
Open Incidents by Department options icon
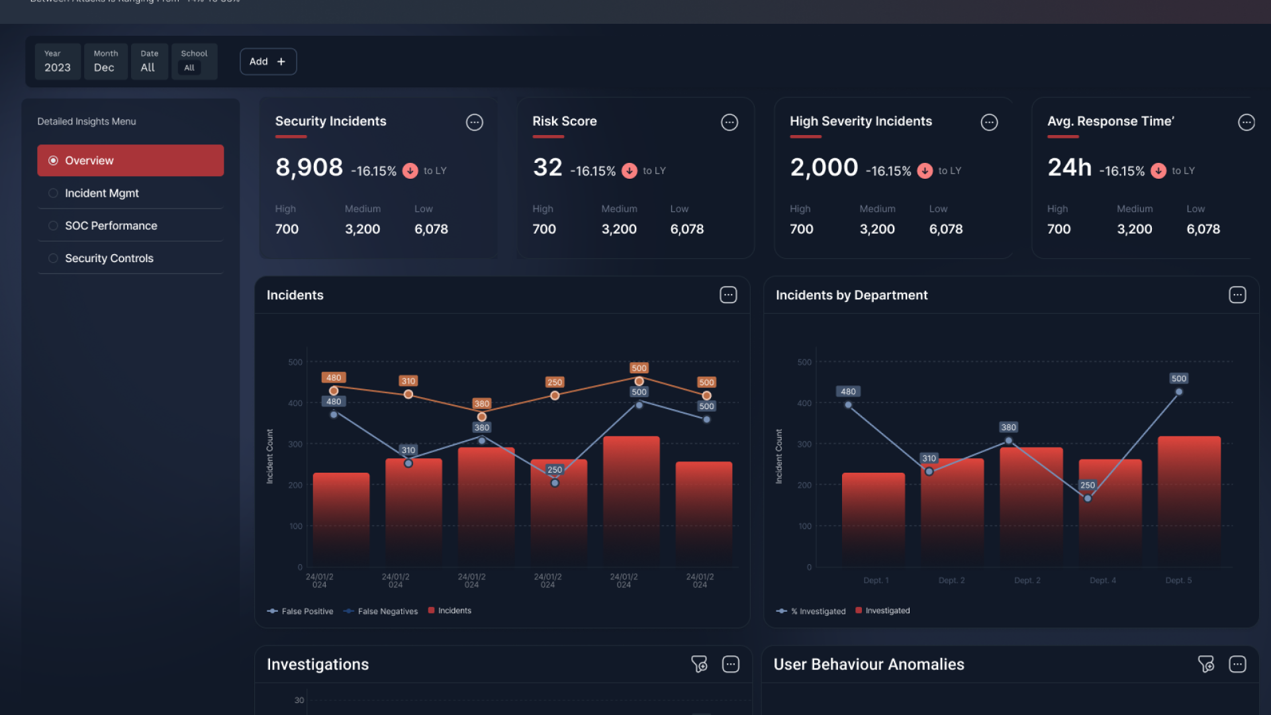point(1237,295)
